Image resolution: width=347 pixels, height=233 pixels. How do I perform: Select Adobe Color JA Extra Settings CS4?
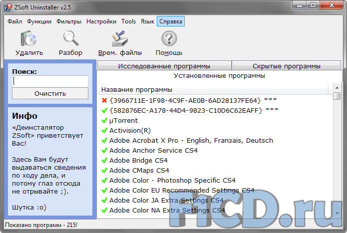(166, 200)
